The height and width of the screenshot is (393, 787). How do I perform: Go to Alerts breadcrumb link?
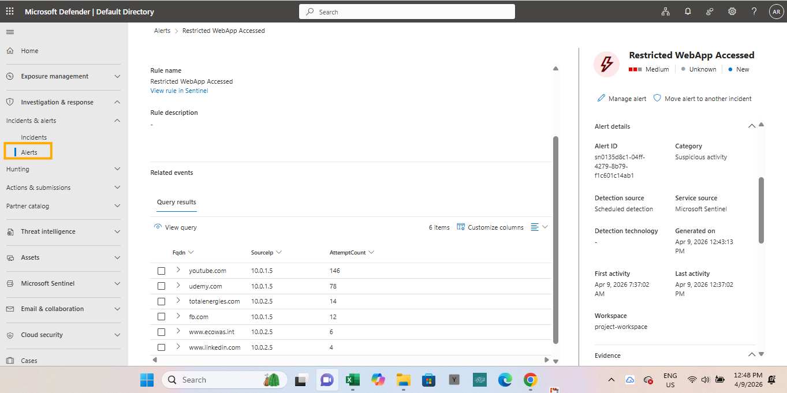click(162, 31)
